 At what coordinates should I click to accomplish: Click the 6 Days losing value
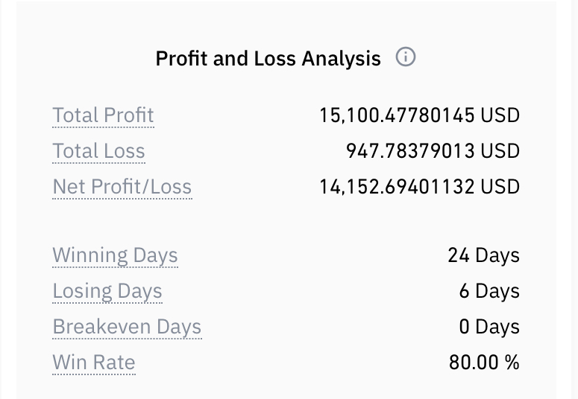point(489,291)
